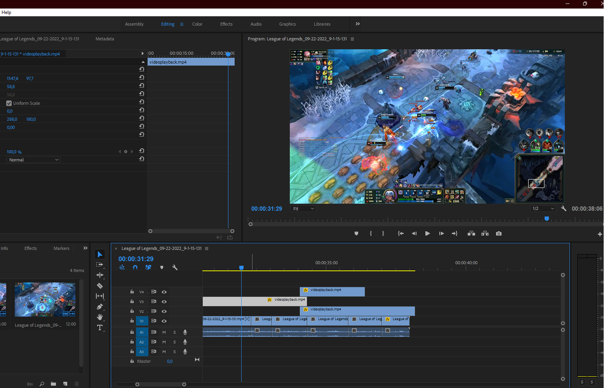Viewport: 606px width, 388px height.
Task: Toggle V4 track output eye
Action: (164, 292)
